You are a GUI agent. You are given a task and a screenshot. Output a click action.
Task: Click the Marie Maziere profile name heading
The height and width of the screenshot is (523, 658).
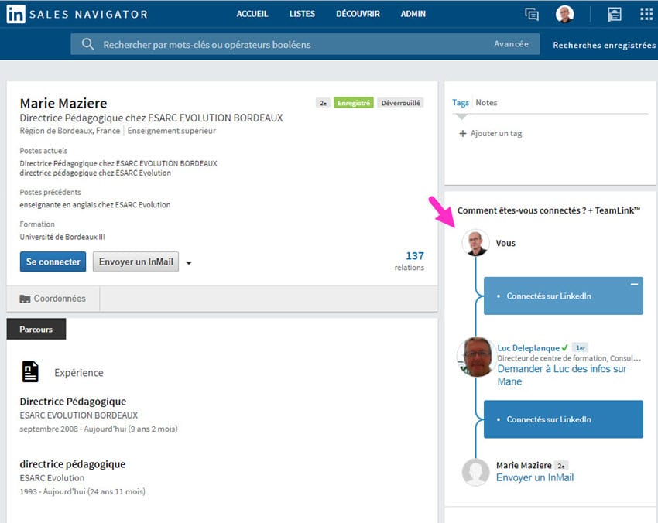(x=63, y=103)
